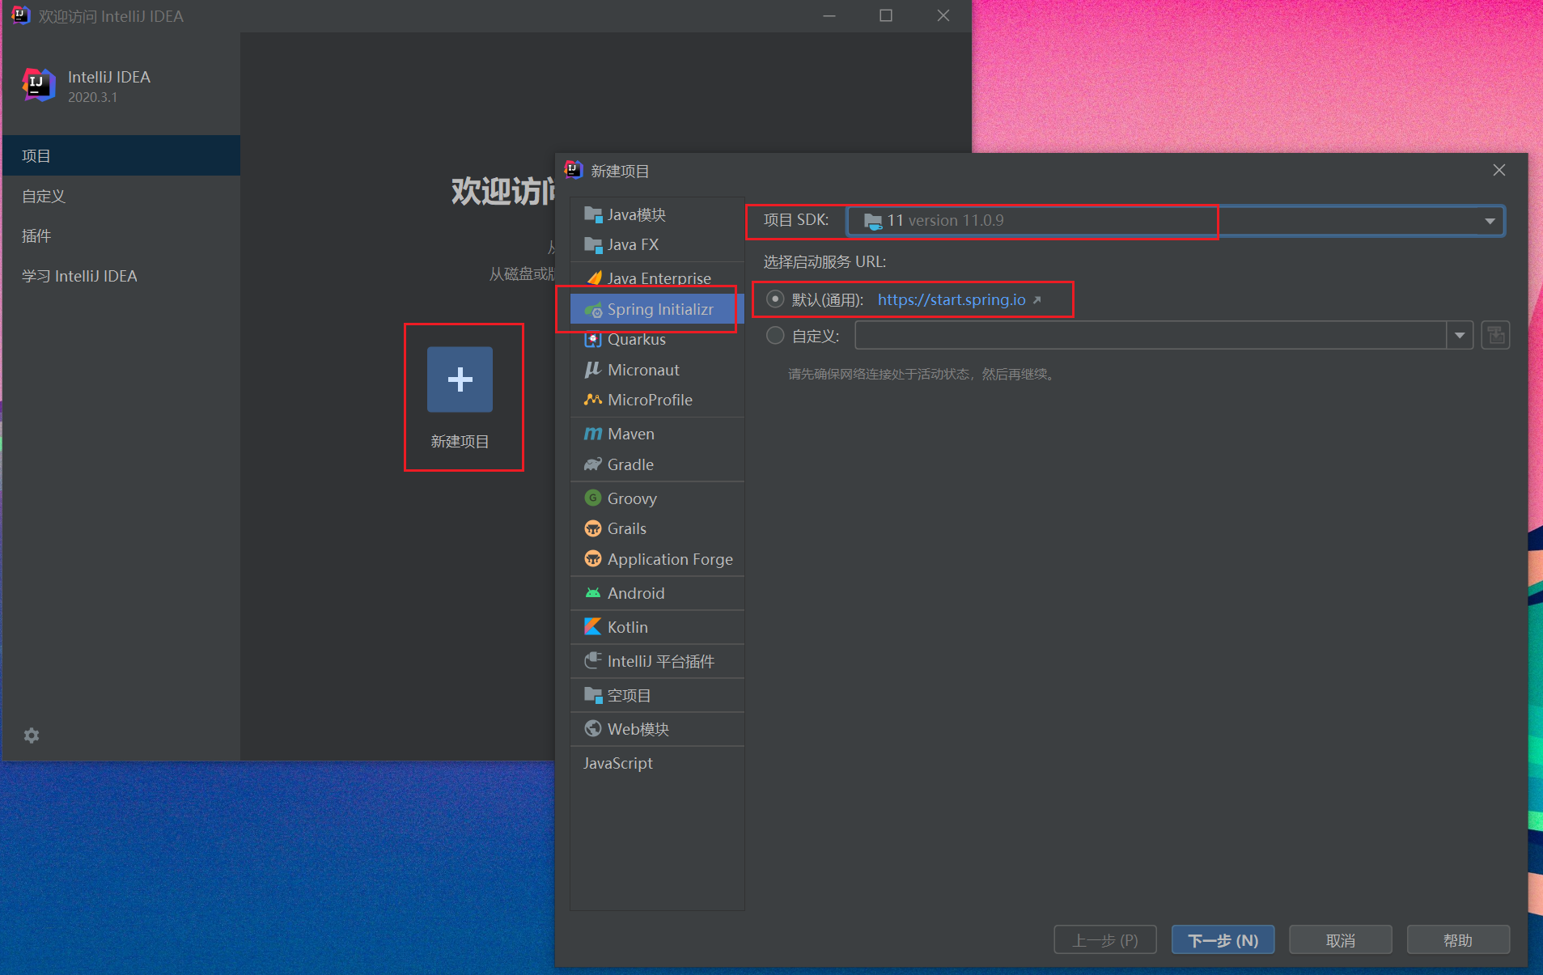Click the Groovy G icon
Screen dimensions: 1543x975
click(593, 498)
